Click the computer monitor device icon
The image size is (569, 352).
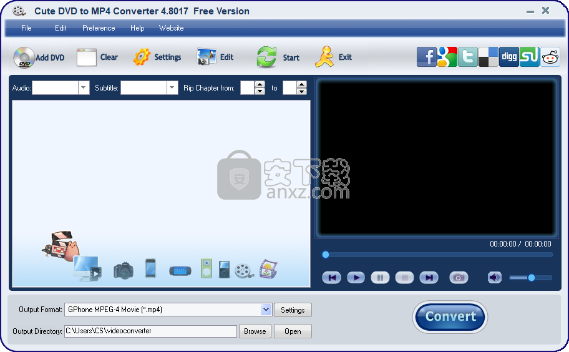tap(87, 268)
